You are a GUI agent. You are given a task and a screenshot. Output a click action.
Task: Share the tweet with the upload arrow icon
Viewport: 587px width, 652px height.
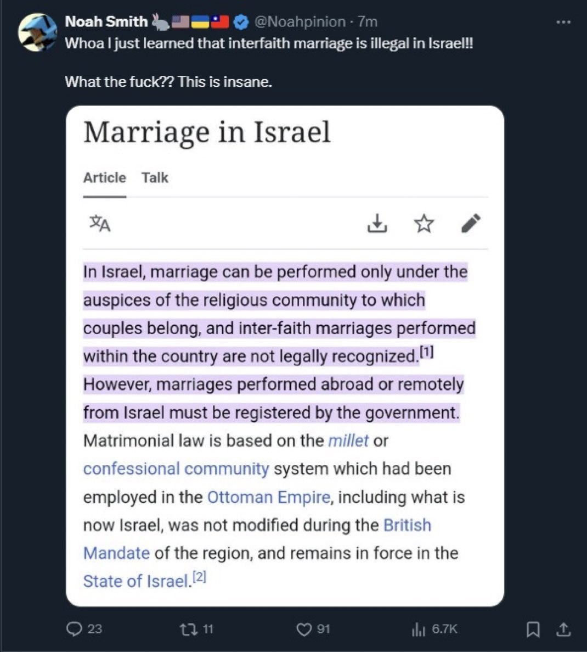click(x=563, y=629)
